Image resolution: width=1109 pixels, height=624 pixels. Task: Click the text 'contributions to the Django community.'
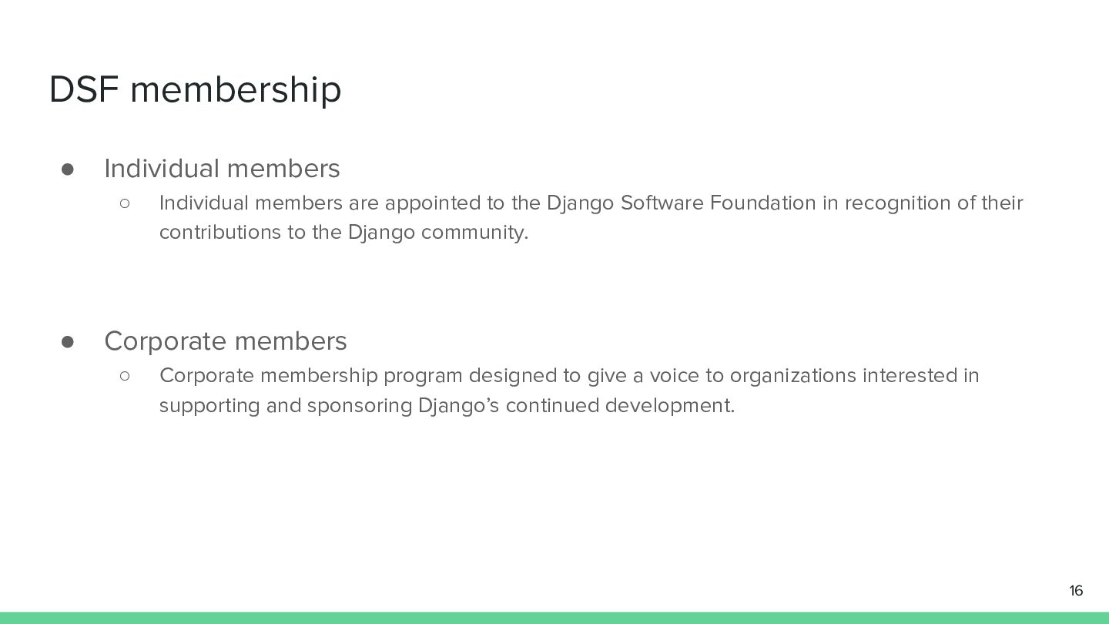pyautogui.click(x=343, y=233)
